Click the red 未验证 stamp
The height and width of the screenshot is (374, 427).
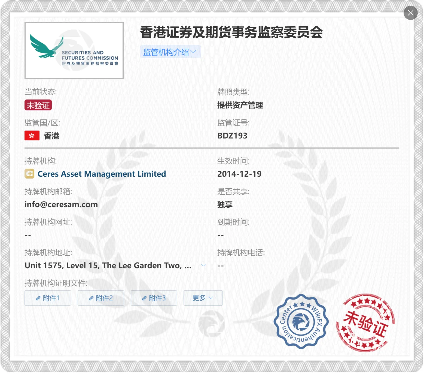click(365, 322)
